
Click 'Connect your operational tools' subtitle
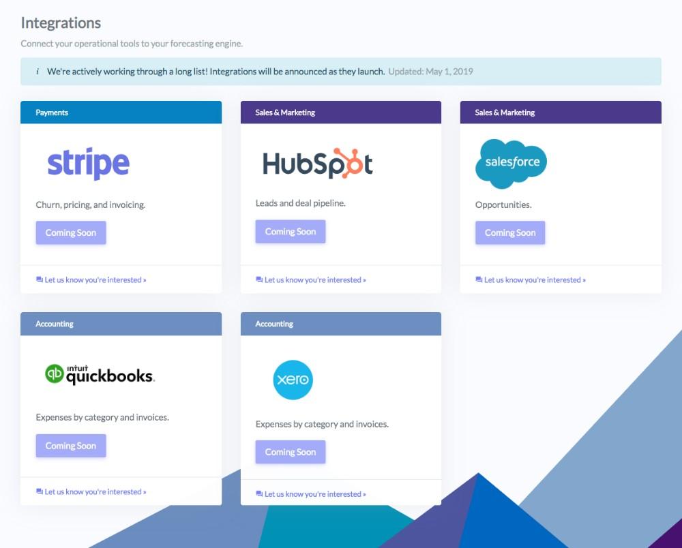click(132, 44)
